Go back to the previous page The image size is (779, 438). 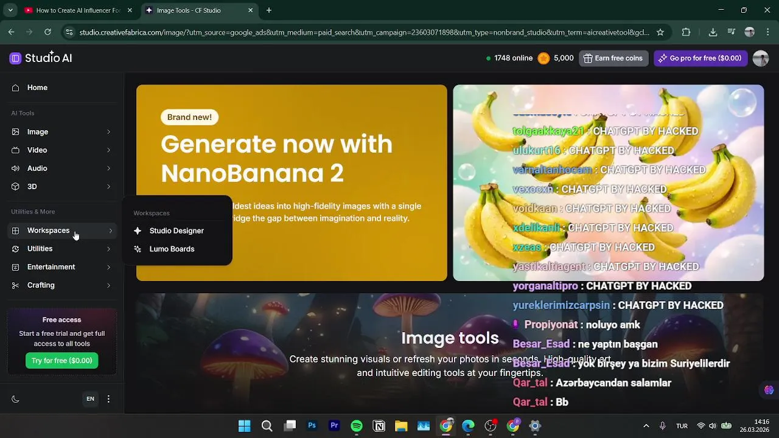click(x=11, y=32)
